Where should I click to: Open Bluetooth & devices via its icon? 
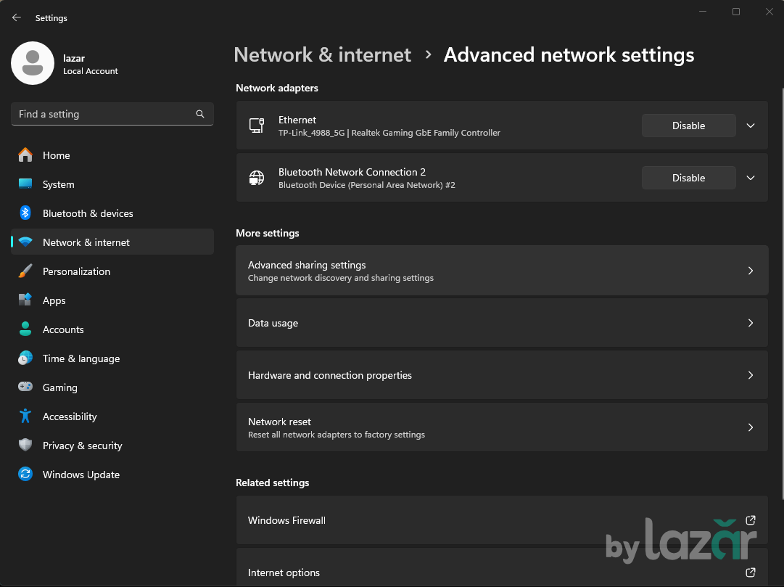click(25, 213)
